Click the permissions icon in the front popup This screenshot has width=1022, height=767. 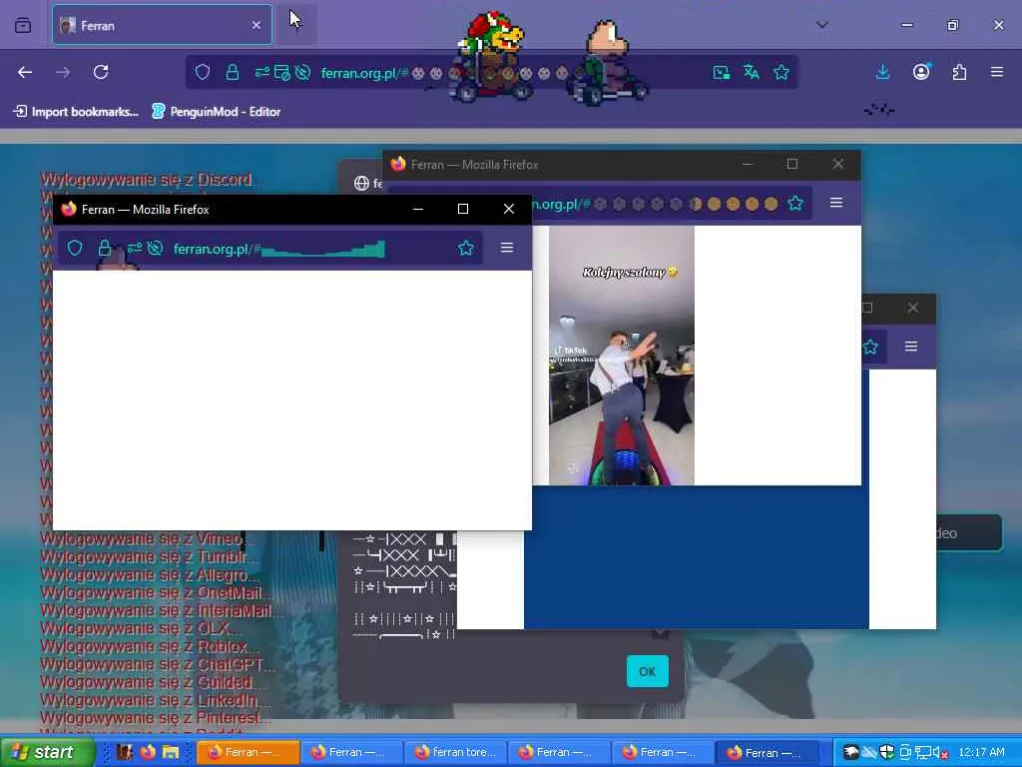tap(135, 248)
